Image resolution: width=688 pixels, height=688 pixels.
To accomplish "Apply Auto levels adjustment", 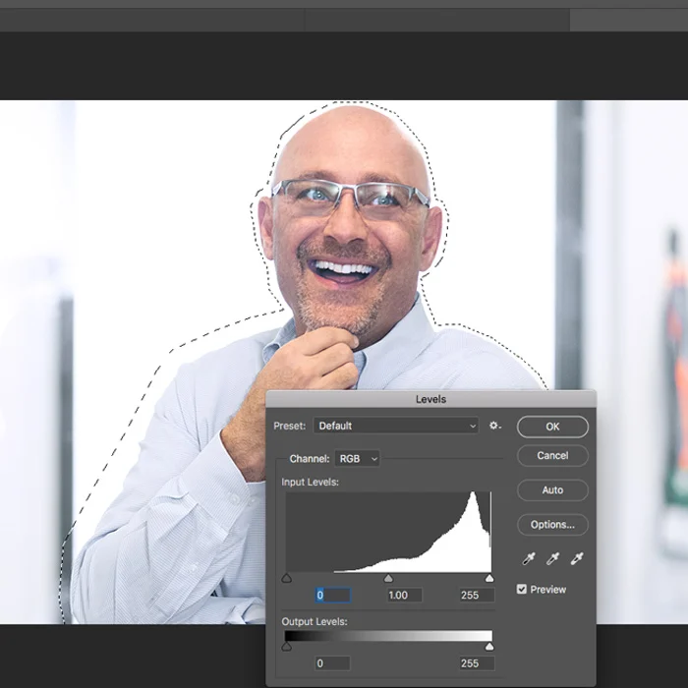I will click(552, 489).
